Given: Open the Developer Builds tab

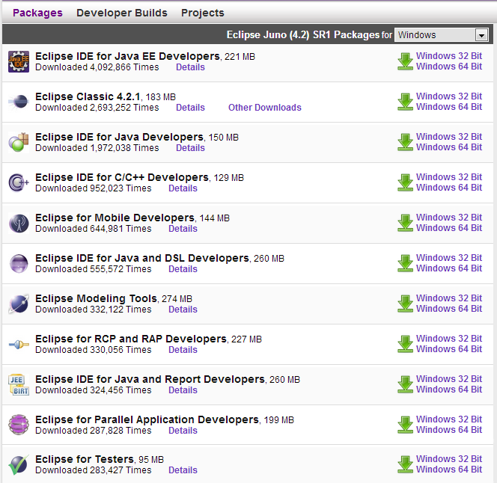Looking at the screenshot, I should (122, 13).
